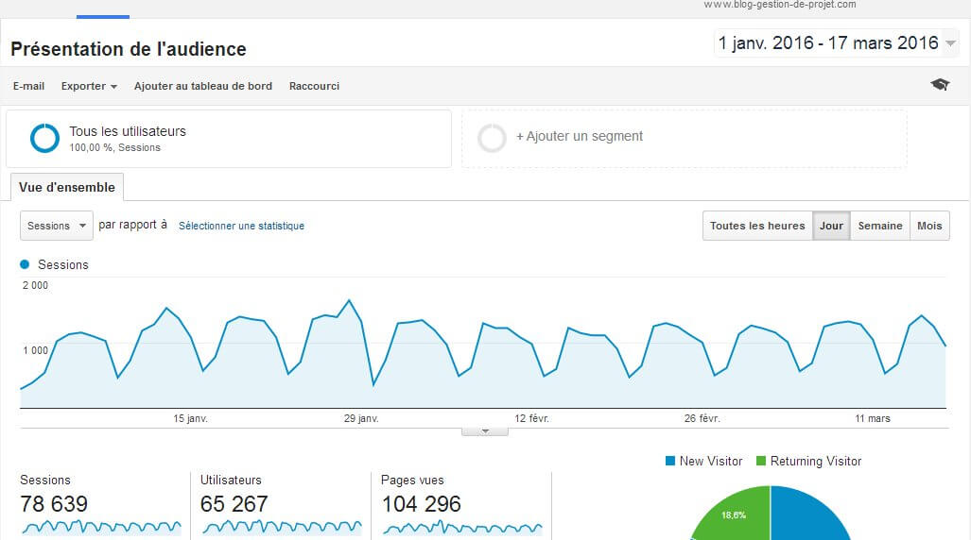971x540 pixels.
Task: Switch chart granularity to Toutes les heures
Action: 757,226
